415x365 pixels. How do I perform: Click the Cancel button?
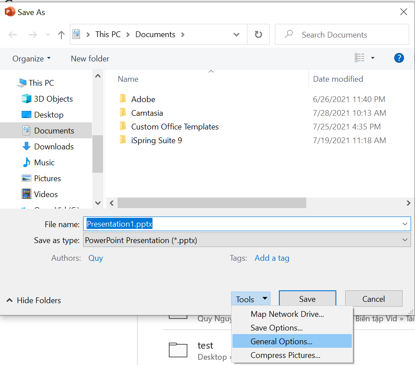pyautogui.click(x=373, y=299)
